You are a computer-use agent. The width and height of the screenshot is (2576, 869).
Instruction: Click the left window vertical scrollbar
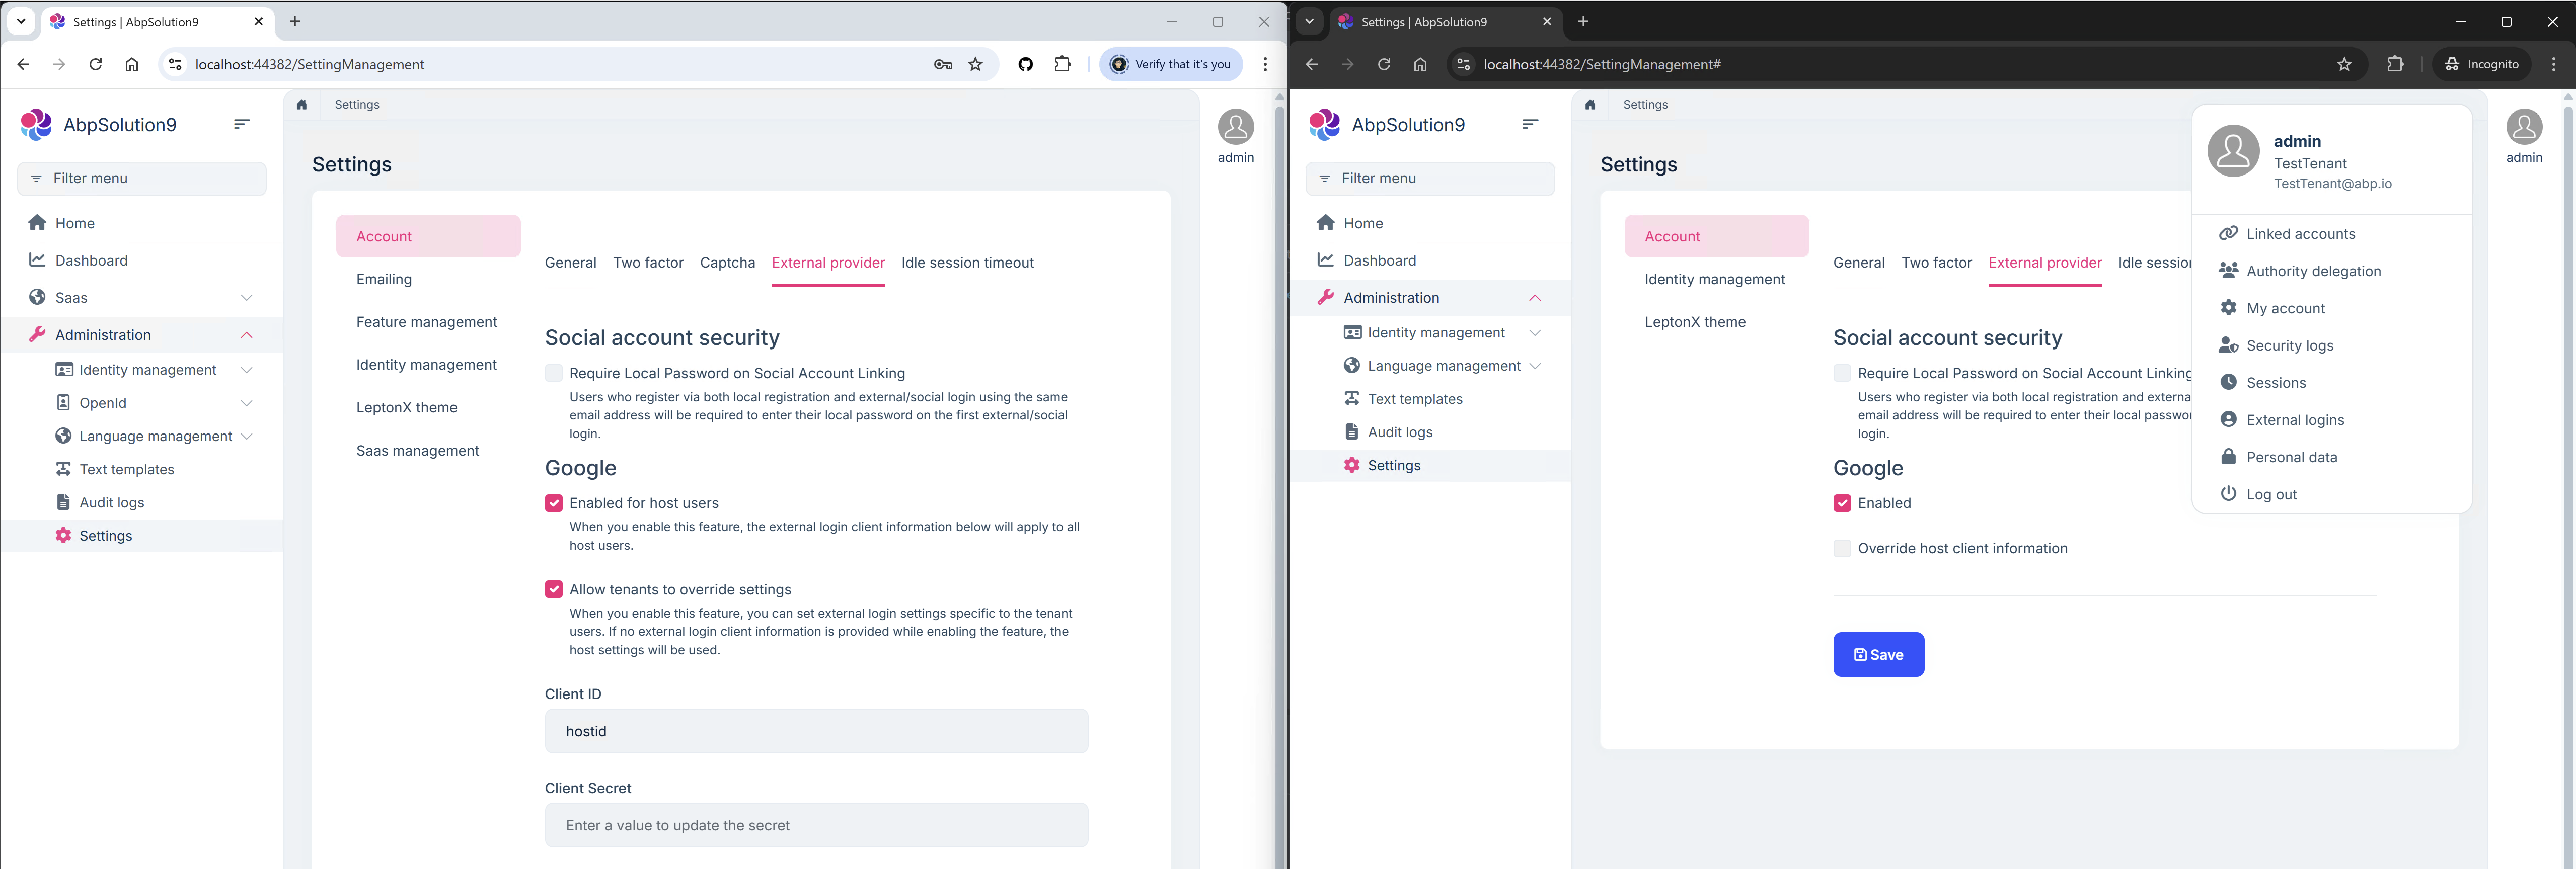coord(1279,479)
